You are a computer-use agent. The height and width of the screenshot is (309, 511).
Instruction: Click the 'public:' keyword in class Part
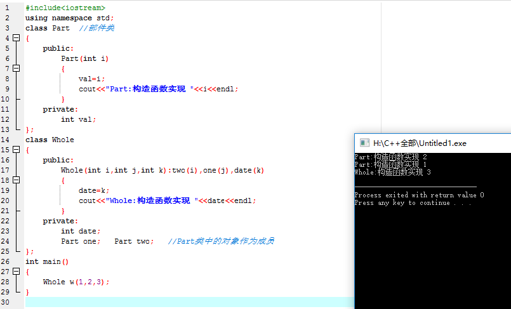(58, 48)
